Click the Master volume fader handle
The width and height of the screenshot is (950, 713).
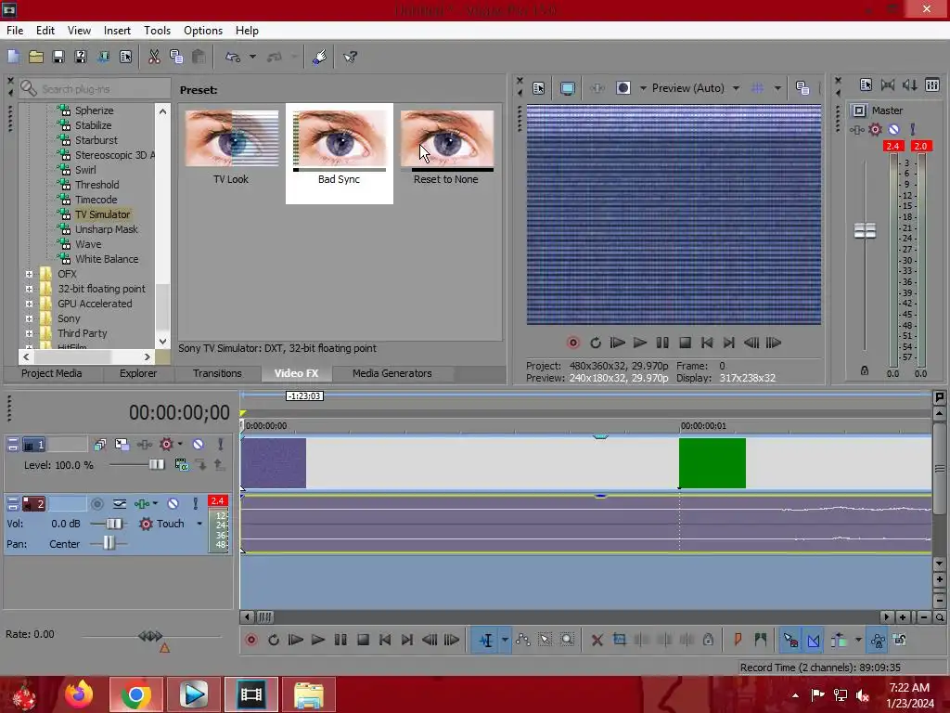click(865, 230)
